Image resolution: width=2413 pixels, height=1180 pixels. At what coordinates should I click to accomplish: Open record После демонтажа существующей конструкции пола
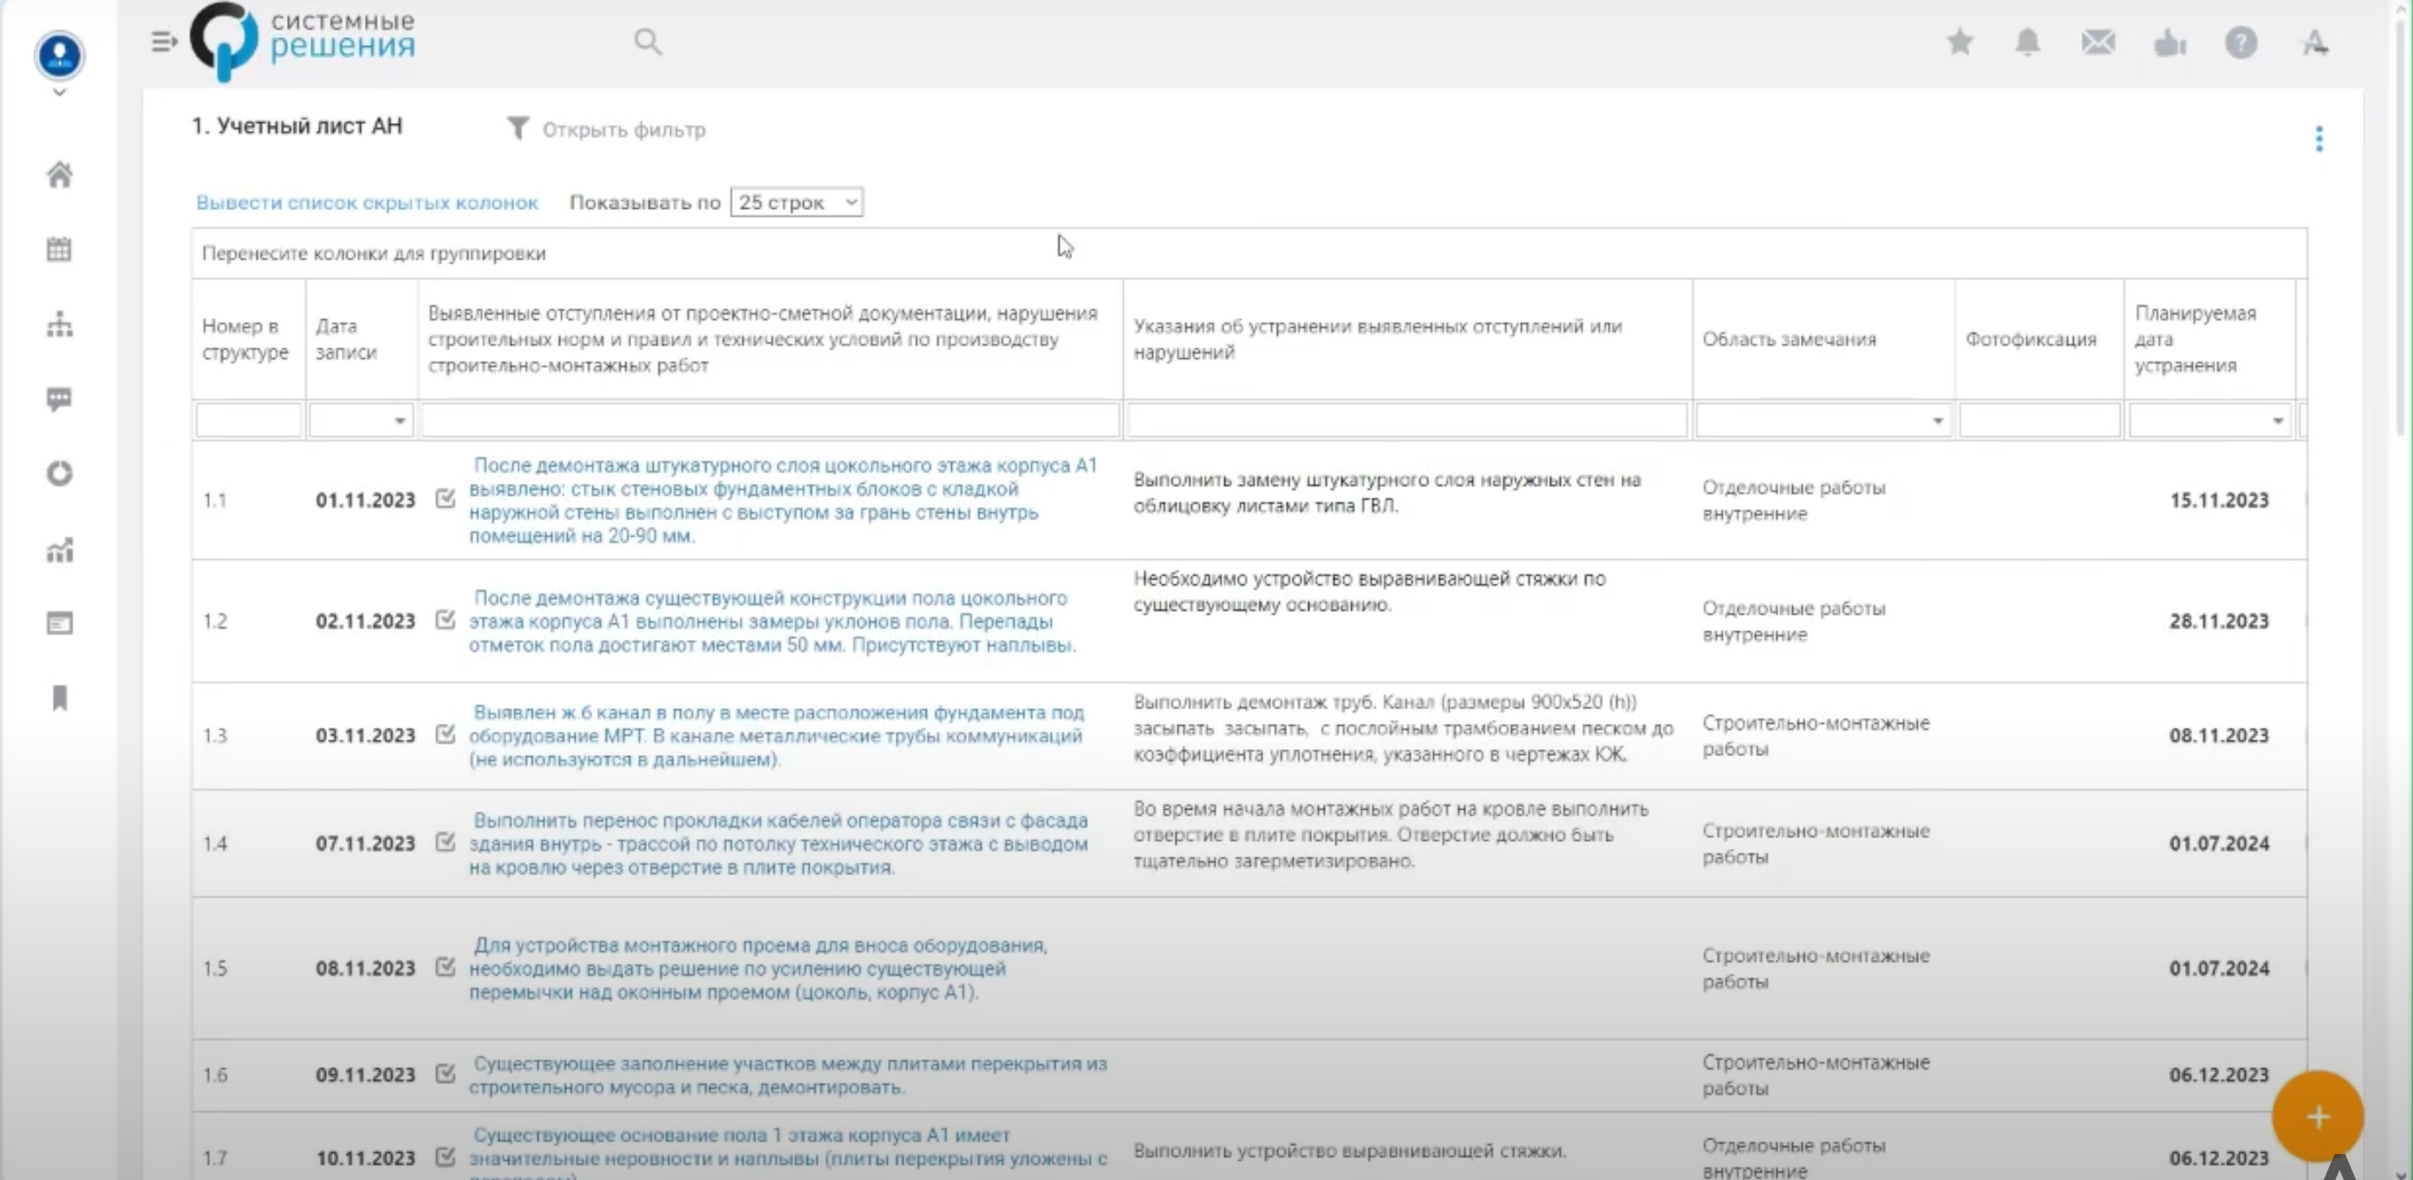772,621
